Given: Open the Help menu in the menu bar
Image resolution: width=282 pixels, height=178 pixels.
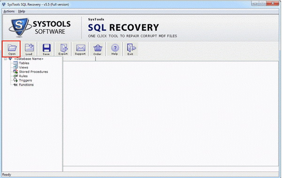Looking at the screenshot, I should point(22,11).
